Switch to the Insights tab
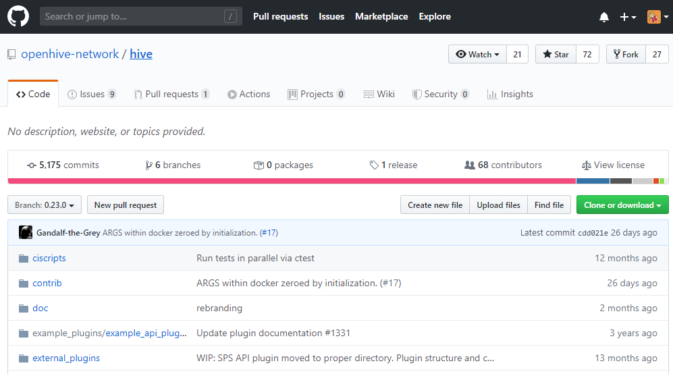The width and height of the screenshot is (673, 374). click(510, 94)
